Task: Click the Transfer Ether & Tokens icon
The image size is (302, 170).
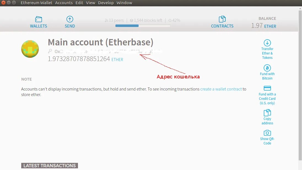Action: tap(267, 43)
